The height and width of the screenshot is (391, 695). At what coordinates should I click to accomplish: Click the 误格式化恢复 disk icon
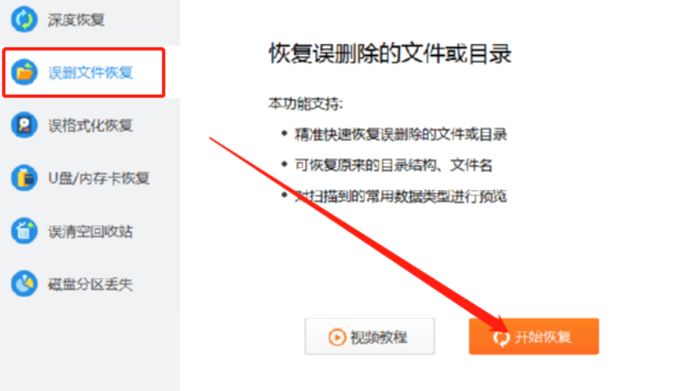(x=25, y=125)
